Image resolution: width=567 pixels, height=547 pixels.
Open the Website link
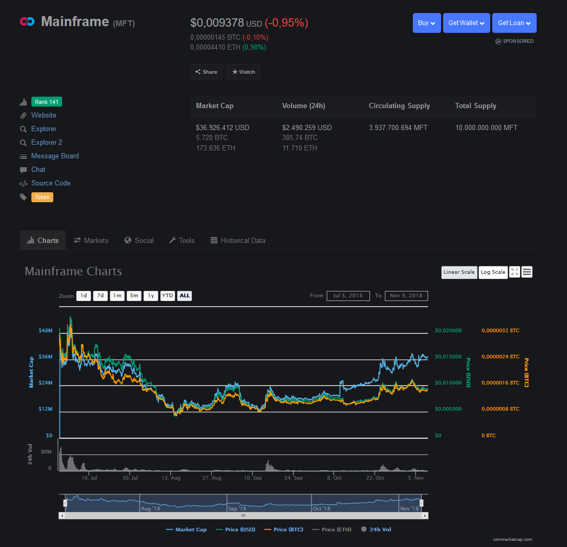[44, 115]
